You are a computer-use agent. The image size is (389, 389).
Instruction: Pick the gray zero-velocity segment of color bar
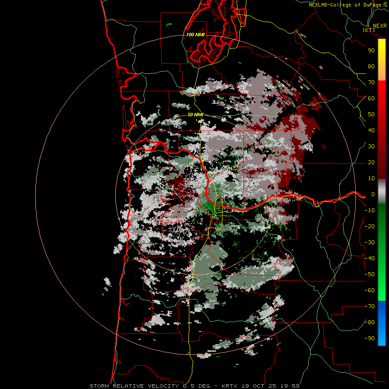[382, 191]
